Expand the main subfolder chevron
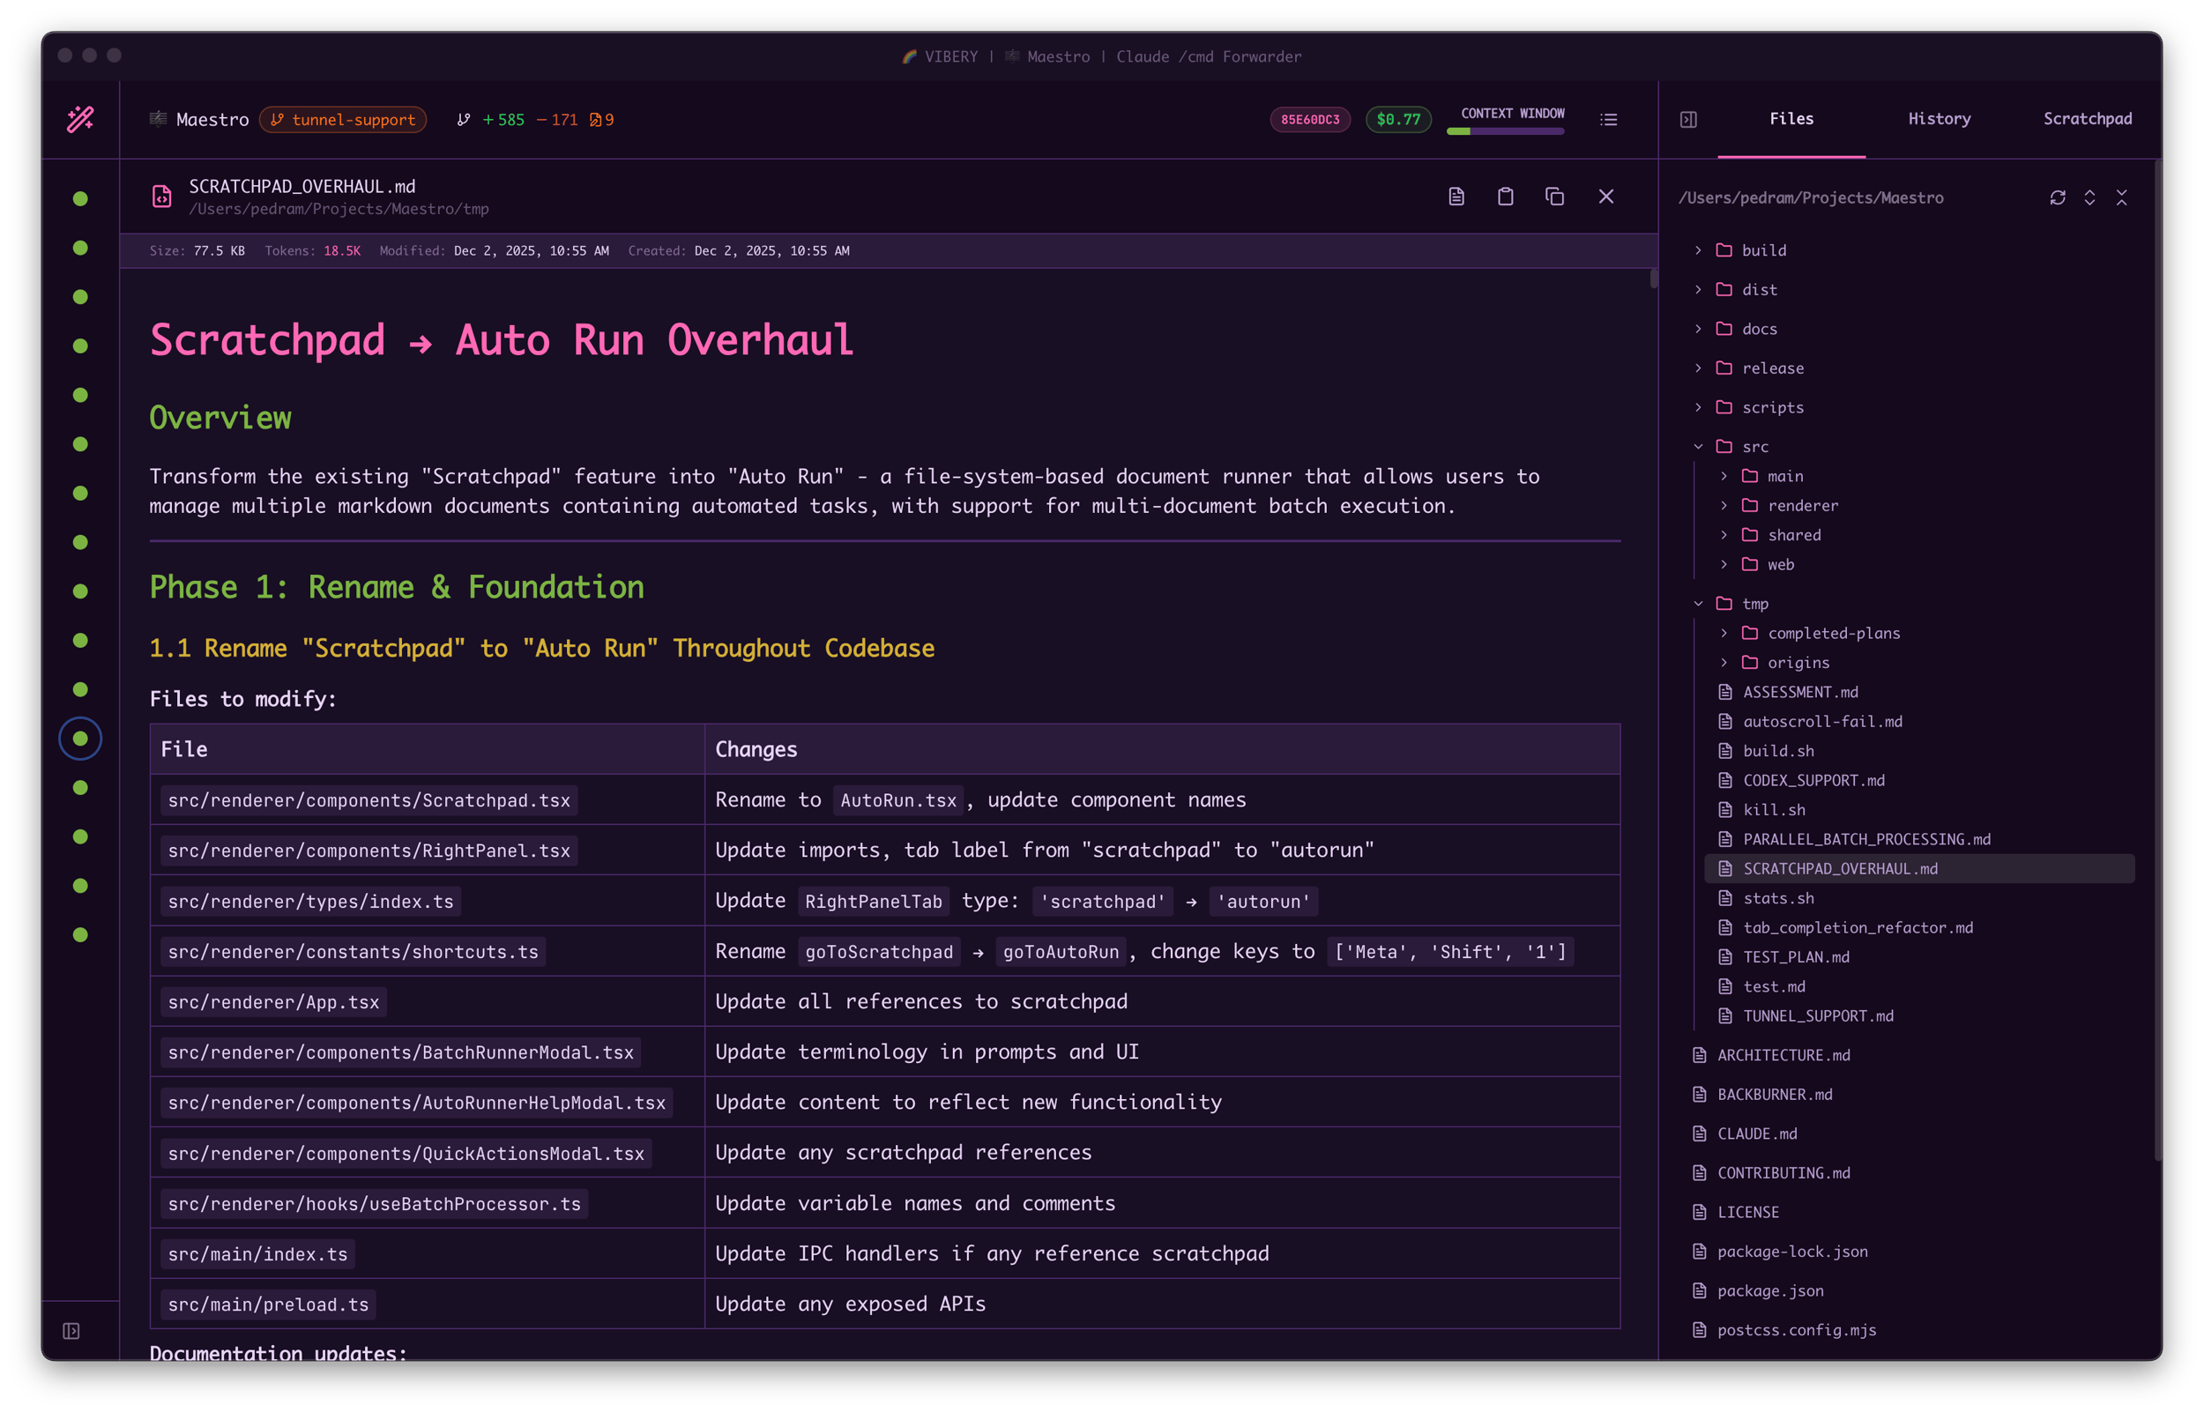 (x=1723, y=476)
